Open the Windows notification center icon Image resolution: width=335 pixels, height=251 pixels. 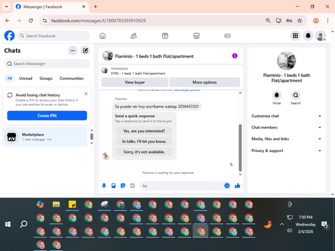point(324,224)
